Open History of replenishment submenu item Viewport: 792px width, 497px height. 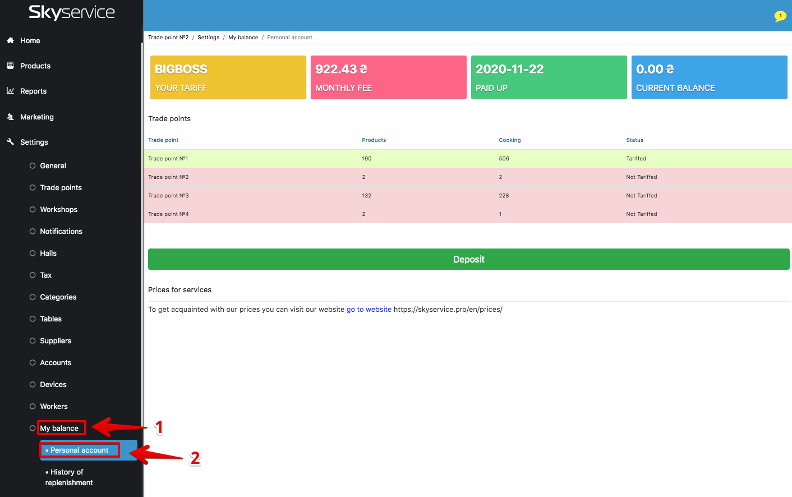click(68, 477)
